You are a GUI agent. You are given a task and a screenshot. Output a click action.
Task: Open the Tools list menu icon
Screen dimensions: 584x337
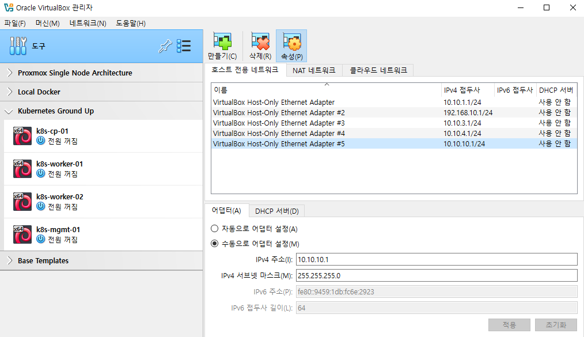click(184, 46)
